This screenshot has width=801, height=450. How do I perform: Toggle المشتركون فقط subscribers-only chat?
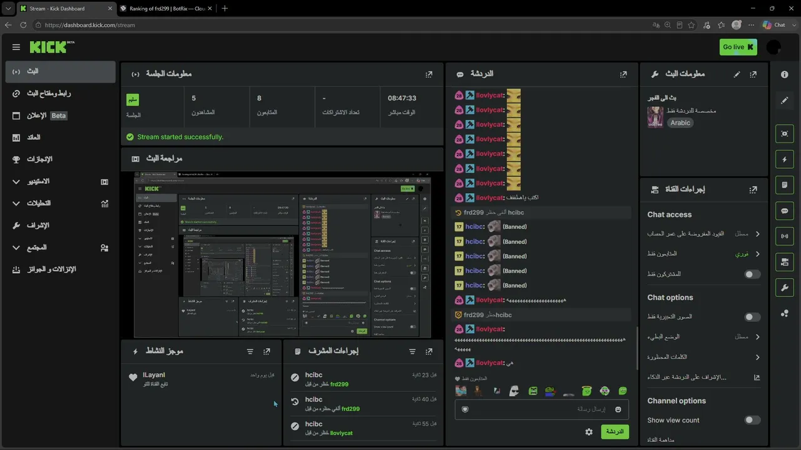752,274
